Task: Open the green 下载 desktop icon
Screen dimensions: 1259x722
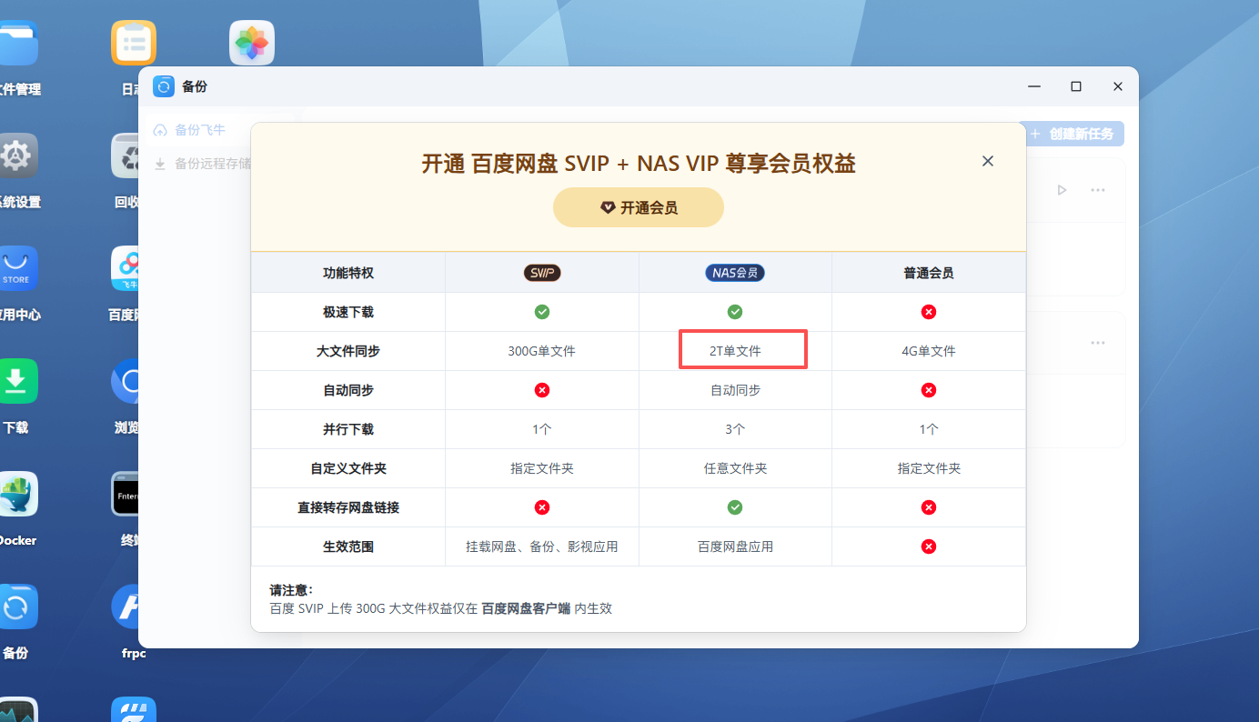Action: pos(17,381)
